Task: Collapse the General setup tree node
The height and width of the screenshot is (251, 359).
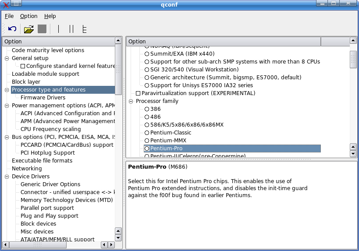Action: tap(7, 58)
